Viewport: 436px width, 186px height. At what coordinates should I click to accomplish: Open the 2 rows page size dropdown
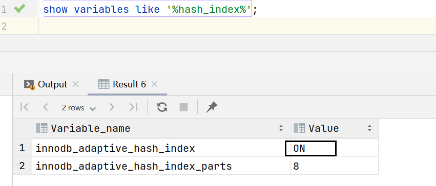pyautogui.click(x=79, y=107)
